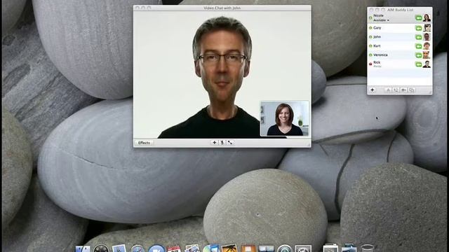This screenshot has height=252, width=449.
Task: Select buddy John in the list
Action: (399, 37)
